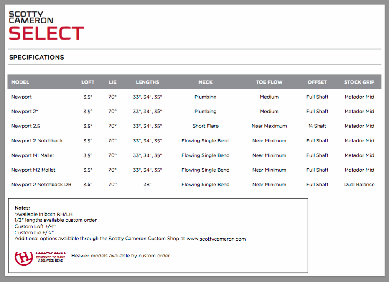389x282 pixels.
Task: Click the Notes heading in the box
Action: (x=22, y=208)
